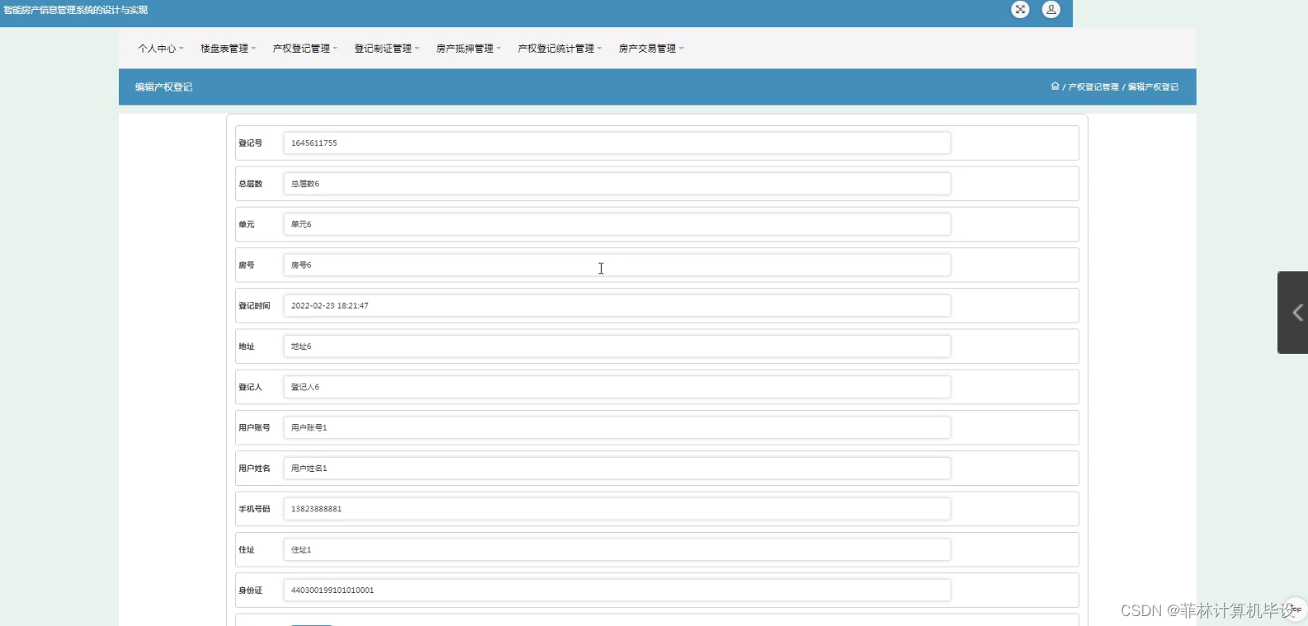Focus the 总层数 text field

point(617,183)
